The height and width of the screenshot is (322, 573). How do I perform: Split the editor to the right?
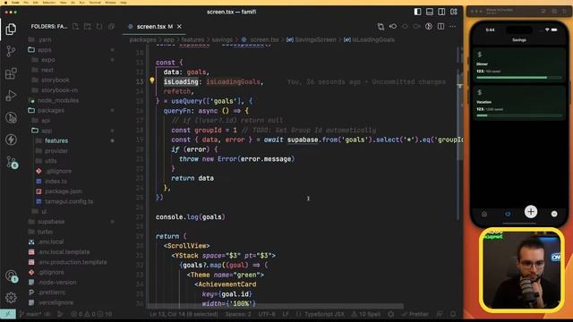[440, 26]
